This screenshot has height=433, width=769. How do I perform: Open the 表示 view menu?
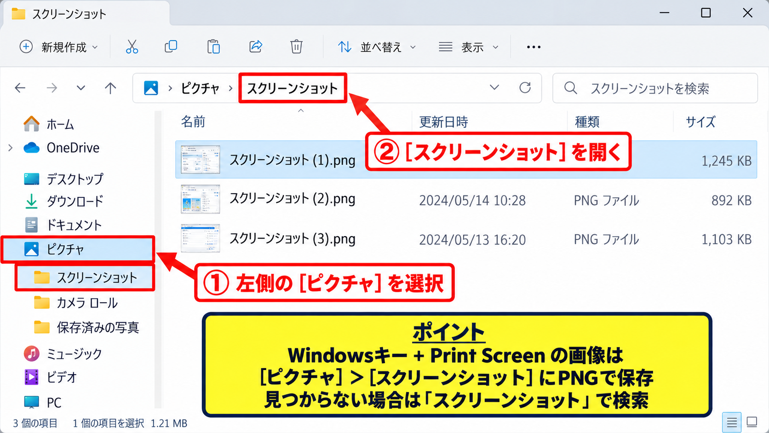click(x=468, y=47)
